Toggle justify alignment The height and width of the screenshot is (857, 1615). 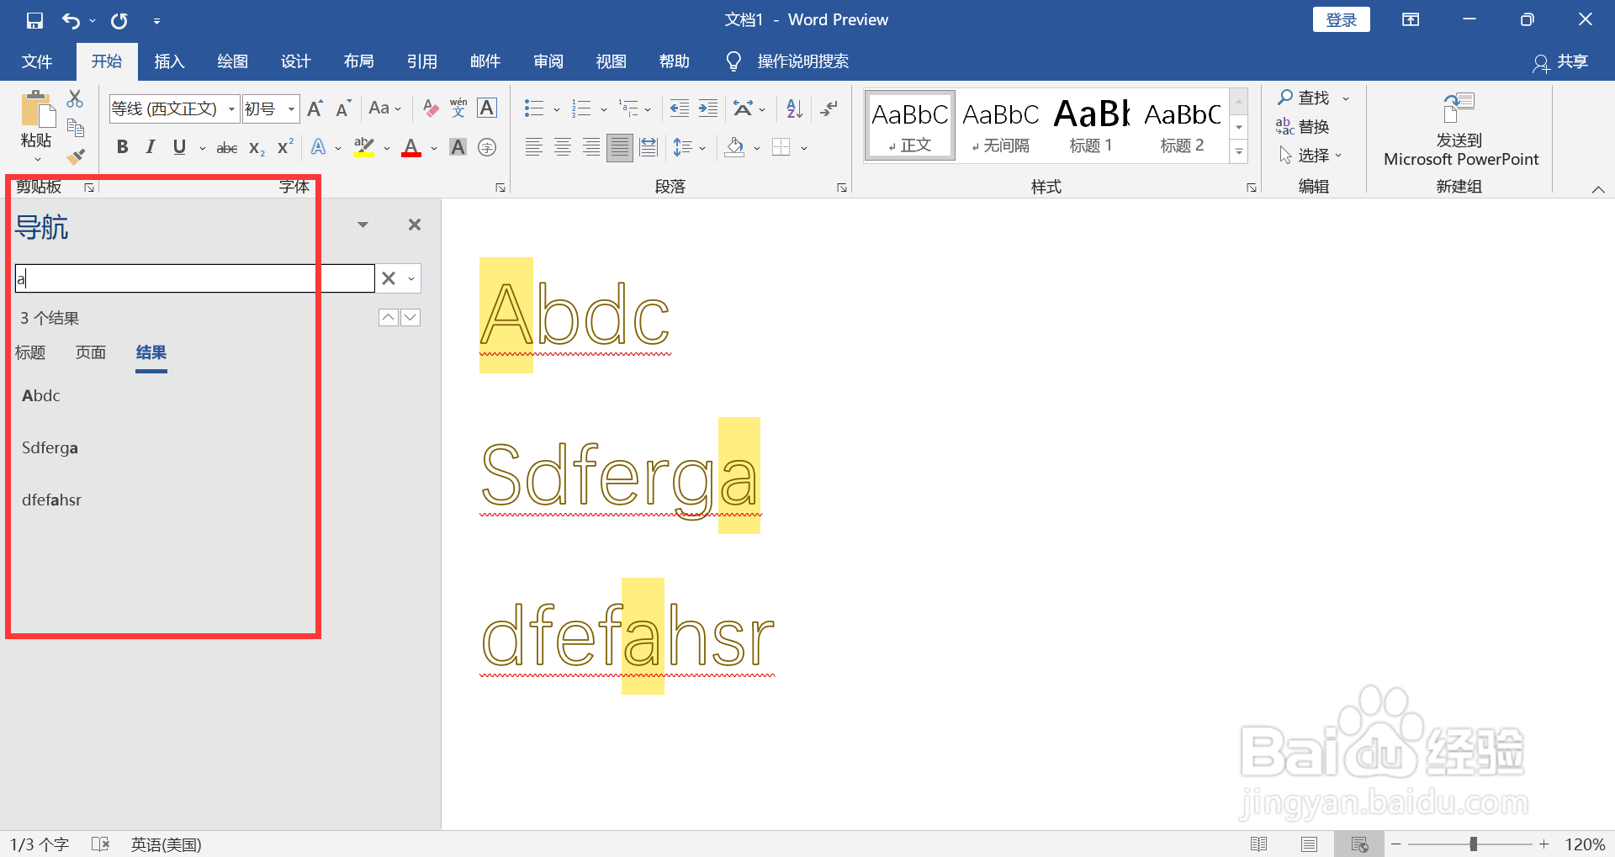click(x=620, y=148)
